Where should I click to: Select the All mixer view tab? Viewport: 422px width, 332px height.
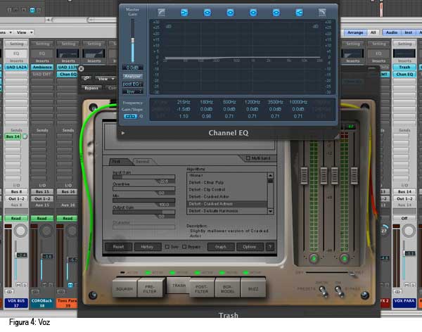[373, 32]
